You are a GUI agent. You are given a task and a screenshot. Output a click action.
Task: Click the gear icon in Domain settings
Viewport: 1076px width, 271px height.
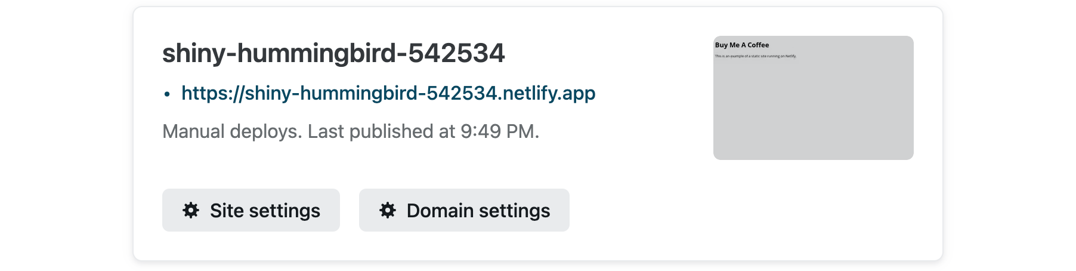point(388,210)
